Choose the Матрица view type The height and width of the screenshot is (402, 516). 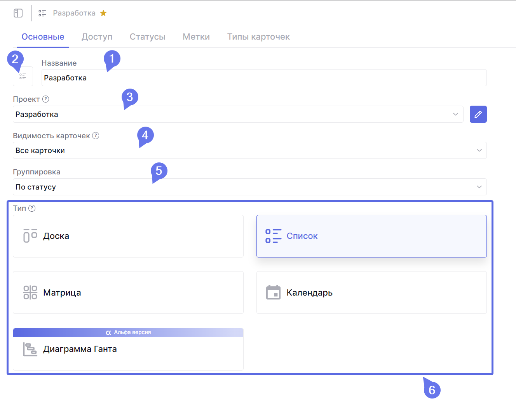(x=128, y=292)
